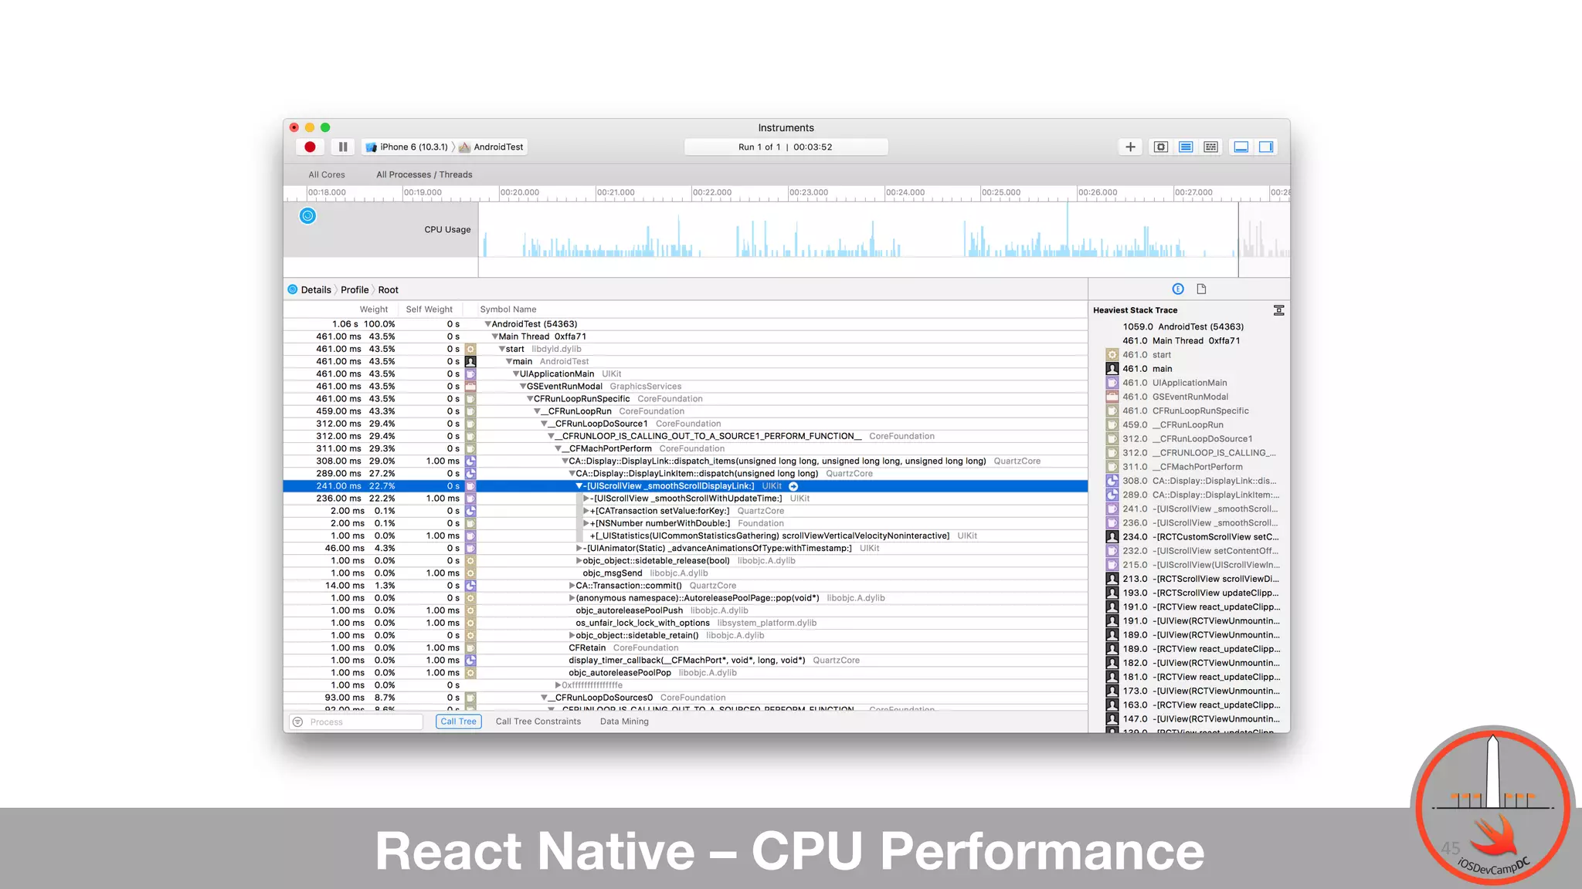Click icon beside +[CATransaction setValue:forKey:] row
The height and width of the screenshot is (889, 1582).
(470, 511)
